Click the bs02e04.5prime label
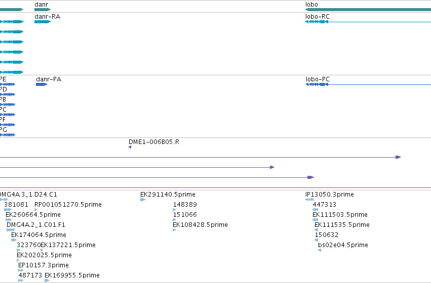 coord(343,245)
